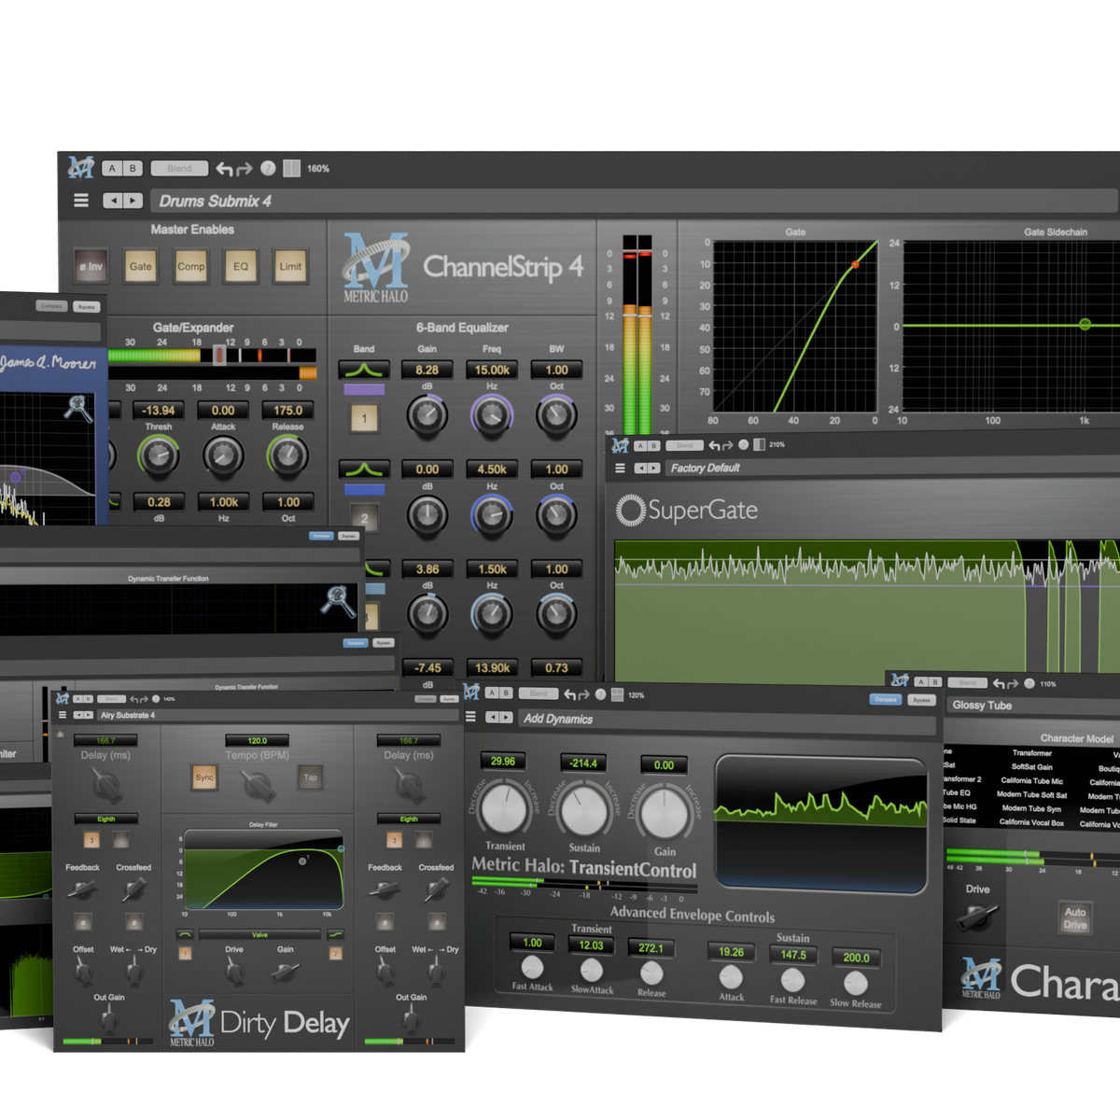This screenshot has width=1120, height=1120.
Task: Click Dirty Delay Tempo value 120.0
Action: coord(258,740)
